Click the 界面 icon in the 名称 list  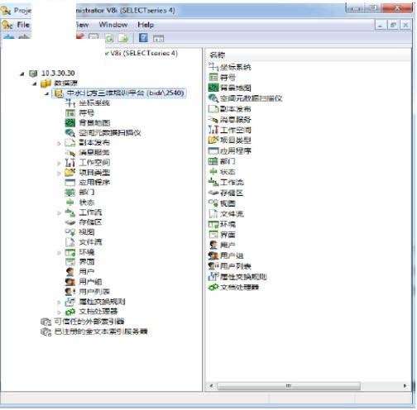click(213, 235)
